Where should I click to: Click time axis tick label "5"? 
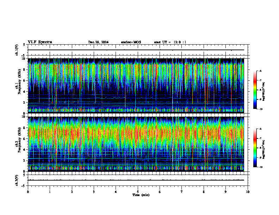pos(138,192)
